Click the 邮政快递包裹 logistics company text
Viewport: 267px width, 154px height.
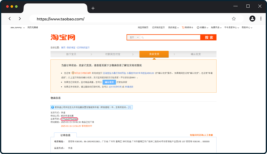67,116
